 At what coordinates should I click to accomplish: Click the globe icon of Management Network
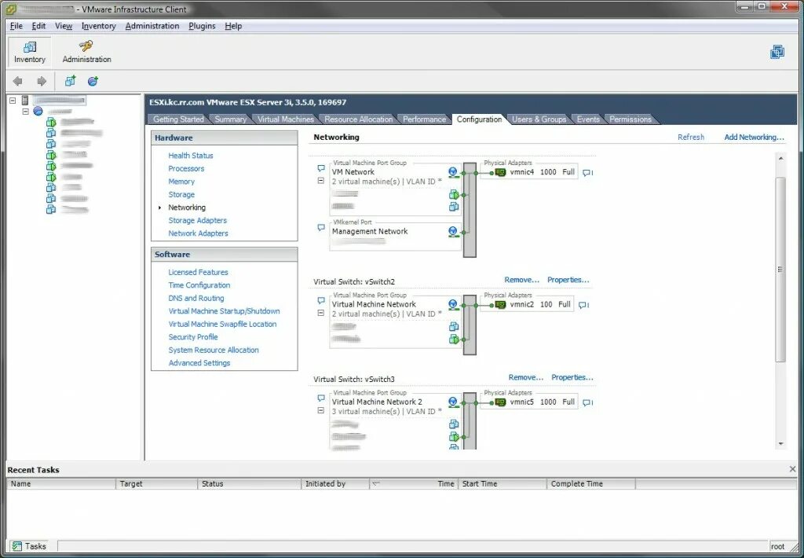(x=453, y=232)
